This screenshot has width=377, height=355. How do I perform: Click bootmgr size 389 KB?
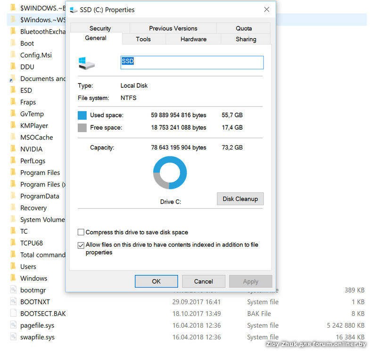click(354, 290)
